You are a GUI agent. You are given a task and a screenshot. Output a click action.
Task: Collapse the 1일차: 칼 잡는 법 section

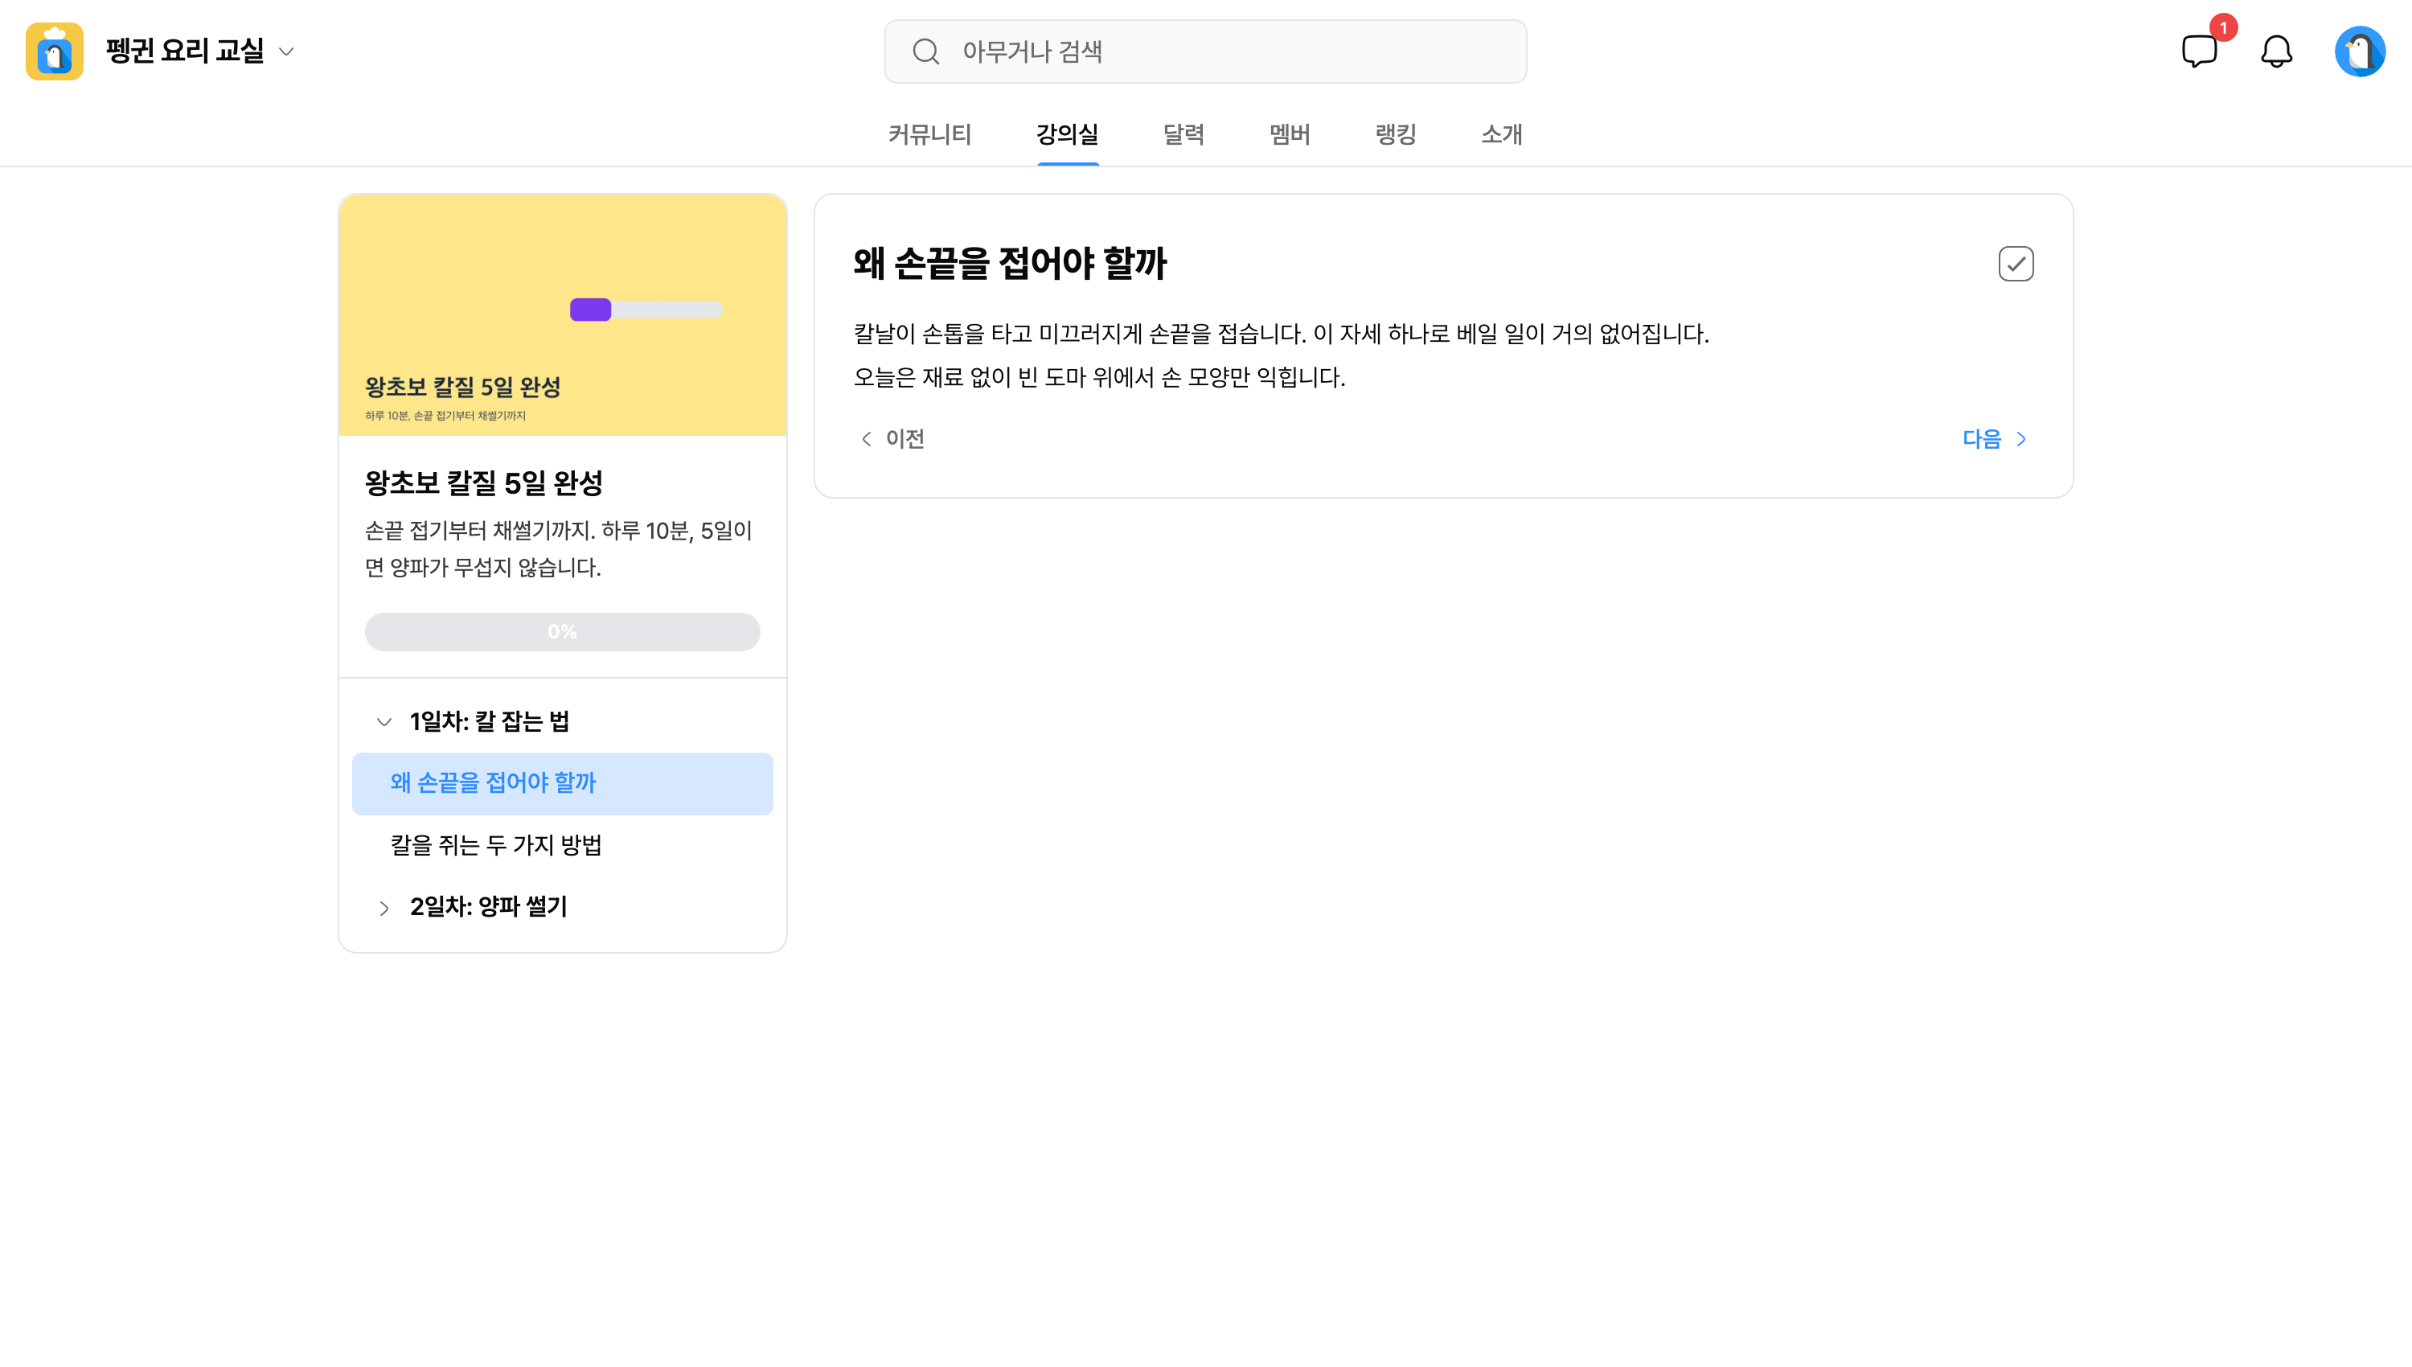[x=384, y=722]
